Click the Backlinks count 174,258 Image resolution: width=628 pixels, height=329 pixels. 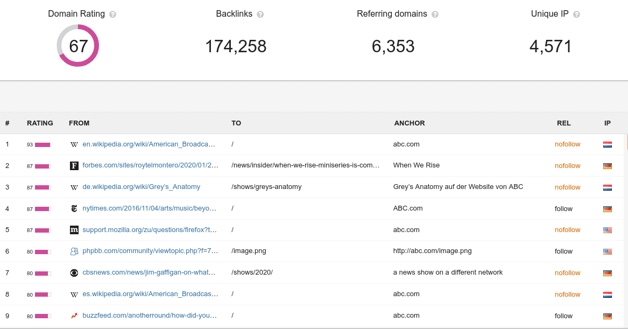(x=236, y=46)
